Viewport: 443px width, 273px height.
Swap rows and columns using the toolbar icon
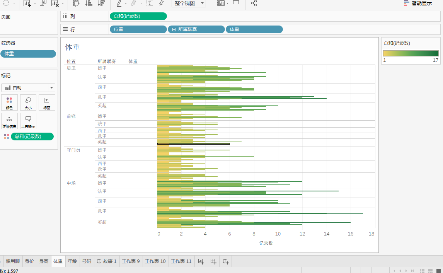[x=76, y=3]
